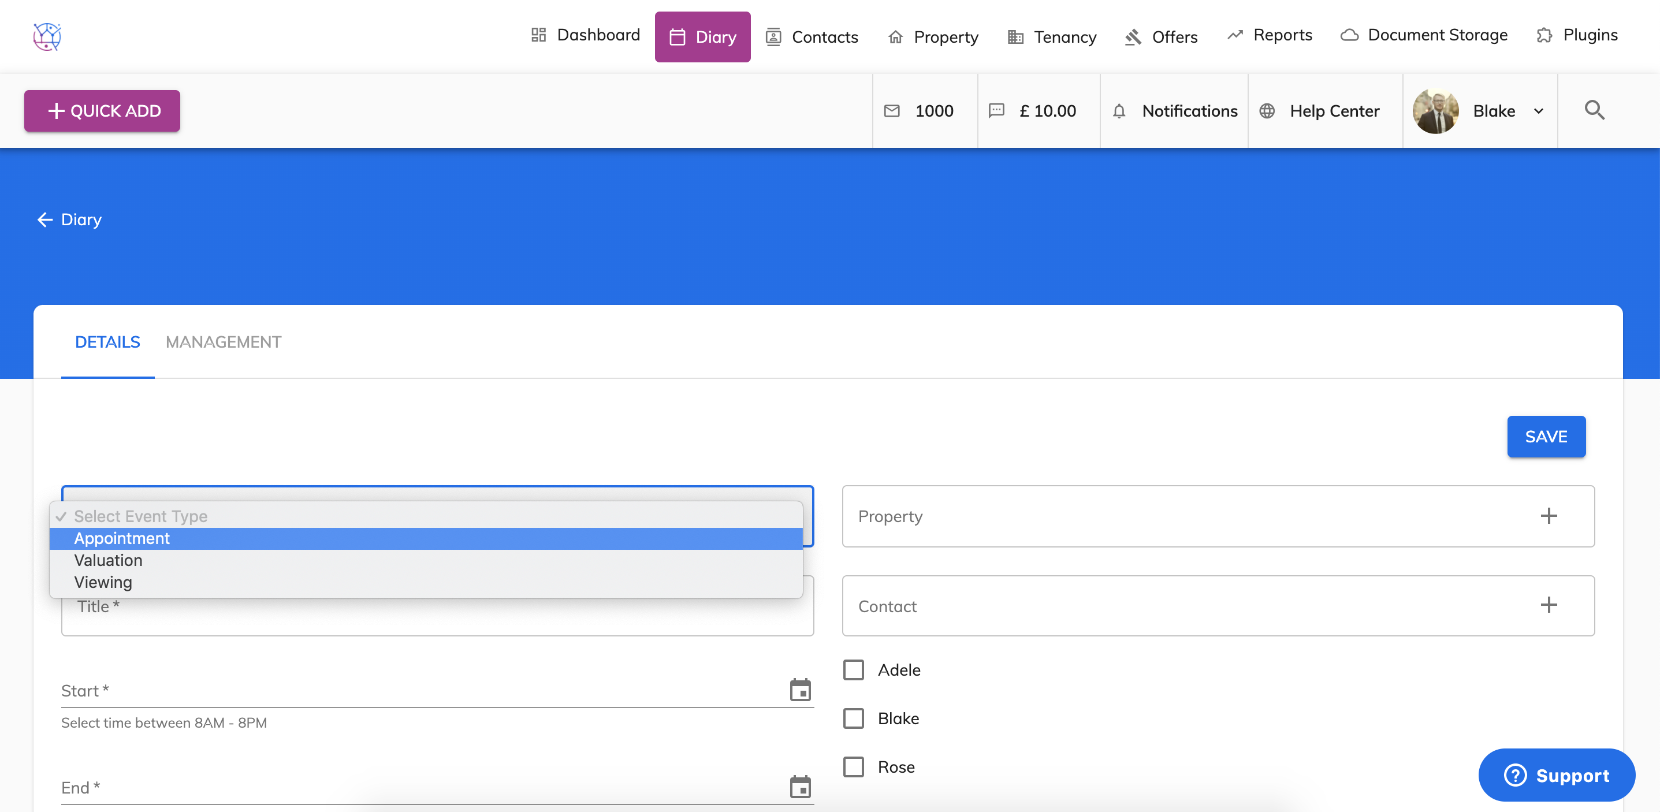Click the company logo icon
The height and width of the screenshot is (812, 1660).
(47, 36)
